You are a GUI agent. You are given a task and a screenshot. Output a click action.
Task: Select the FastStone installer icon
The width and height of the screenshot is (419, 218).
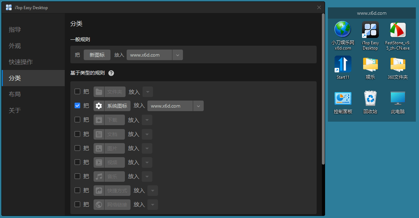(397, 30)
